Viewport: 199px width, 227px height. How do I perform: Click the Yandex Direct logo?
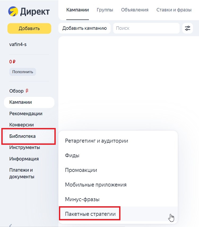point(29,11)
